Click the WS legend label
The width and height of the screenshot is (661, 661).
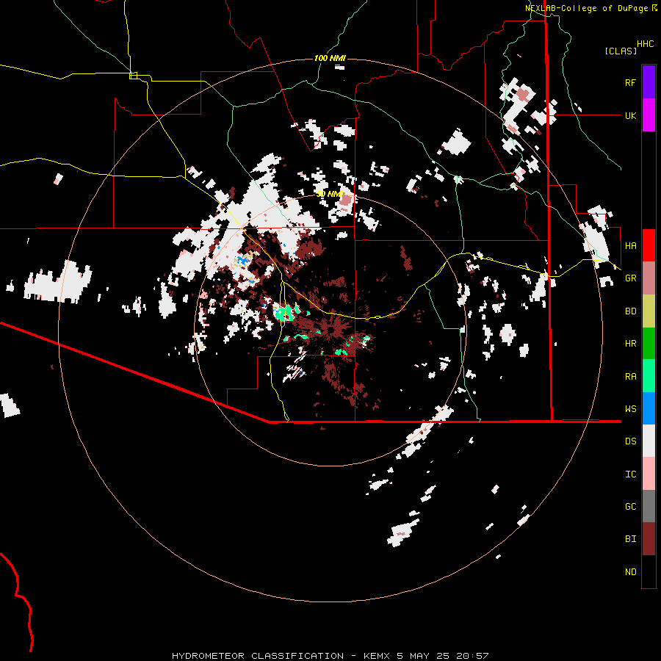630,409
